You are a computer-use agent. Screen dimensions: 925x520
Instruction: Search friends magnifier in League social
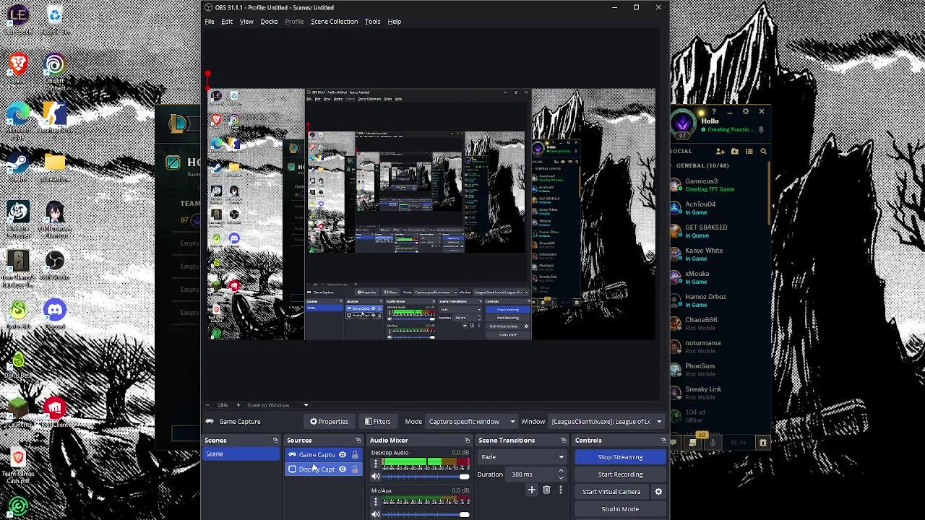tap(763, 151)
